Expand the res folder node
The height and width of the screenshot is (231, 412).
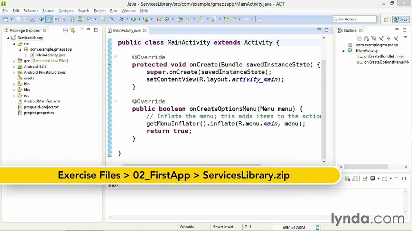click(14, 96)
